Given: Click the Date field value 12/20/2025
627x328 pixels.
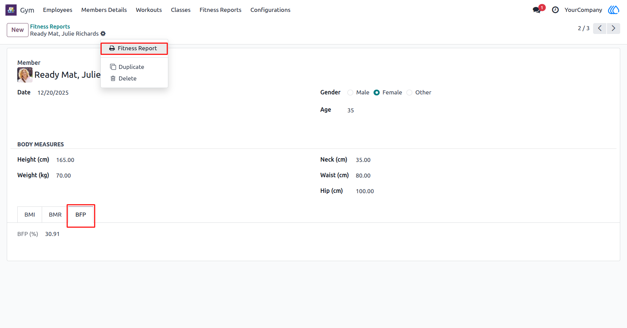Looking at the screenshot, I should (x=53, y=93).
